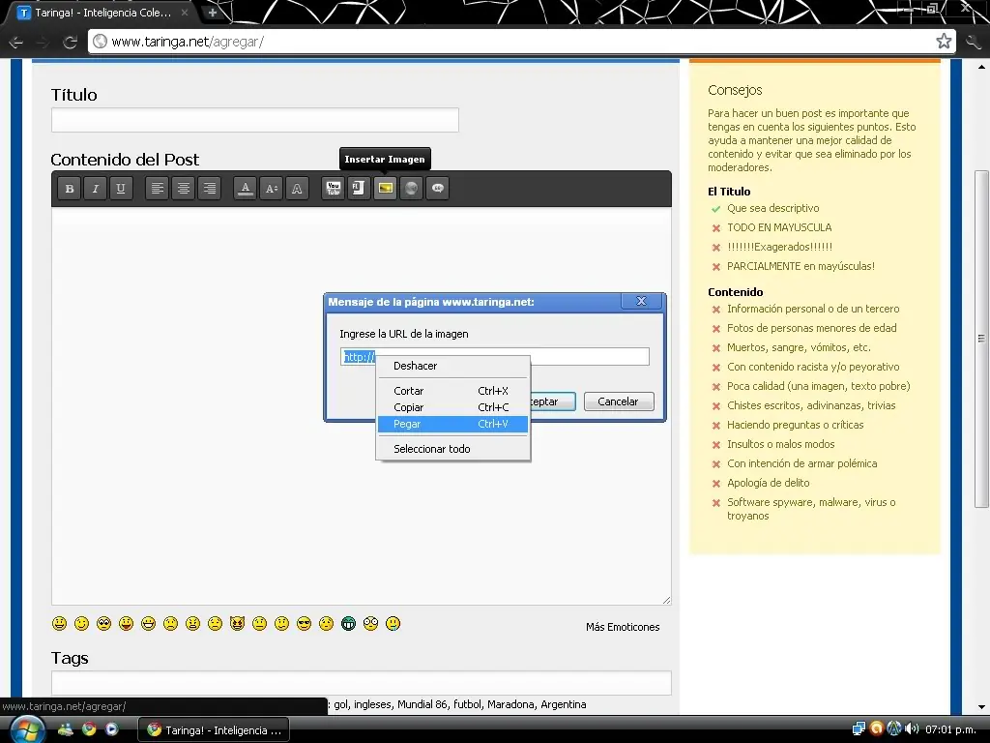
Task: Insert a link with the globe icon
Action: (411, 189)
